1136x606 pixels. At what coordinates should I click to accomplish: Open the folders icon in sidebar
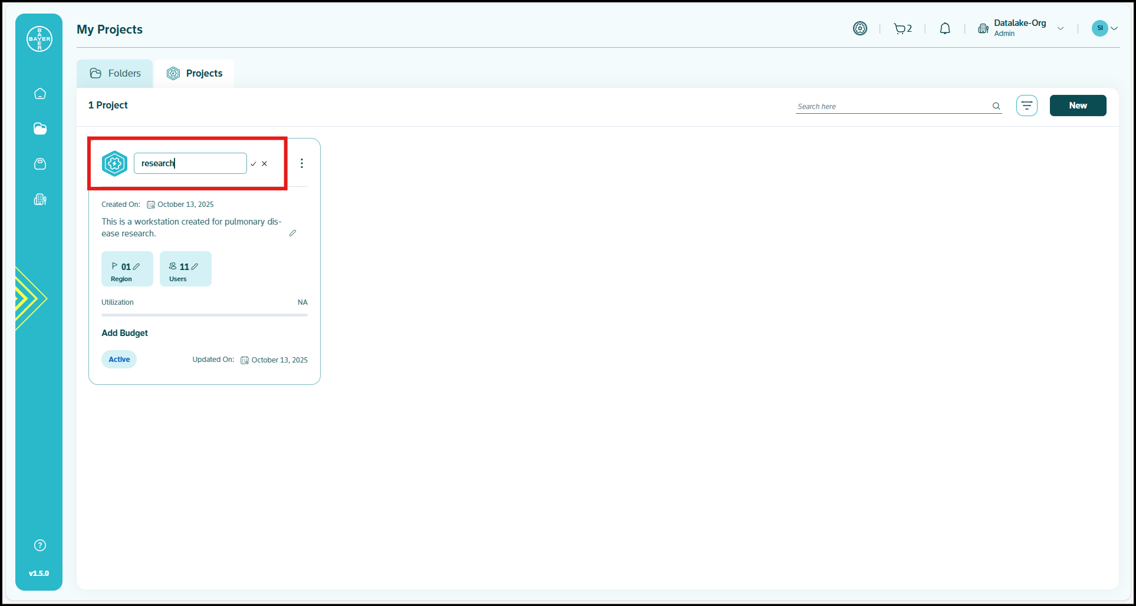pyautogui.click(x=40, y=129)
